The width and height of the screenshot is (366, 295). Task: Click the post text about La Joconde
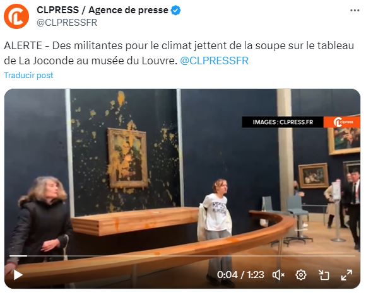click(x=179, y=53)
